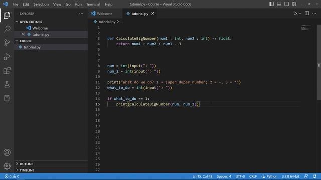Viewport: 321px width, 180px height.
Task: Open run options dropdown arrow beside play
Action: [300, 13]
